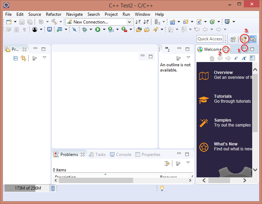The image size is (262, 204).
Task: Open the Tutorials link on Welcome page
Action: [x=223, y=96]
